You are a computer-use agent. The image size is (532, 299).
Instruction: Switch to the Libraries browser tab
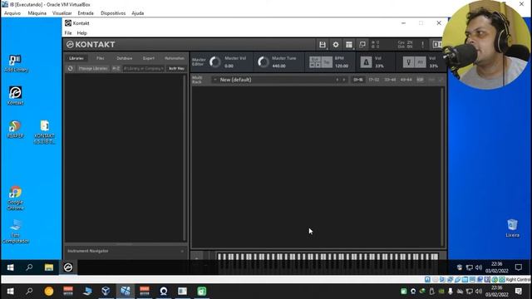tap(76, 58)
